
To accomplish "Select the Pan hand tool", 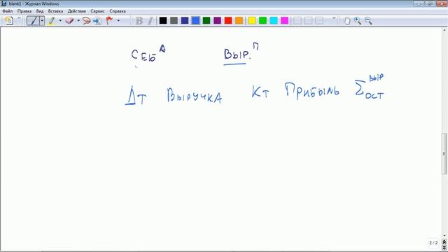I will (x=346, y=20).
